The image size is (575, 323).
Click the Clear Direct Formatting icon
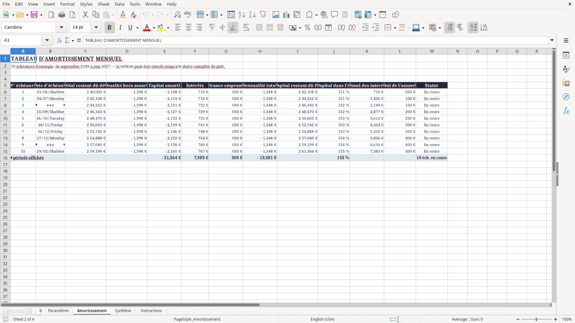(x=133, y=15)
